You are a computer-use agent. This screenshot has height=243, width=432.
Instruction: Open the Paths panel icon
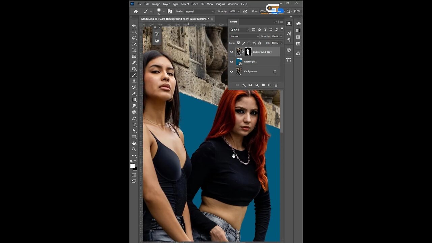[289, 59]
